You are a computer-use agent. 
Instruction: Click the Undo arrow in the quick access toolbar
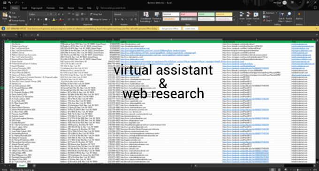coord(10,3)
